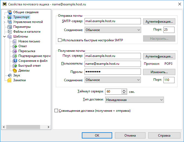184x142 pixels.
Task: Click the POP3 protocol text
Action: click(168, 64)
